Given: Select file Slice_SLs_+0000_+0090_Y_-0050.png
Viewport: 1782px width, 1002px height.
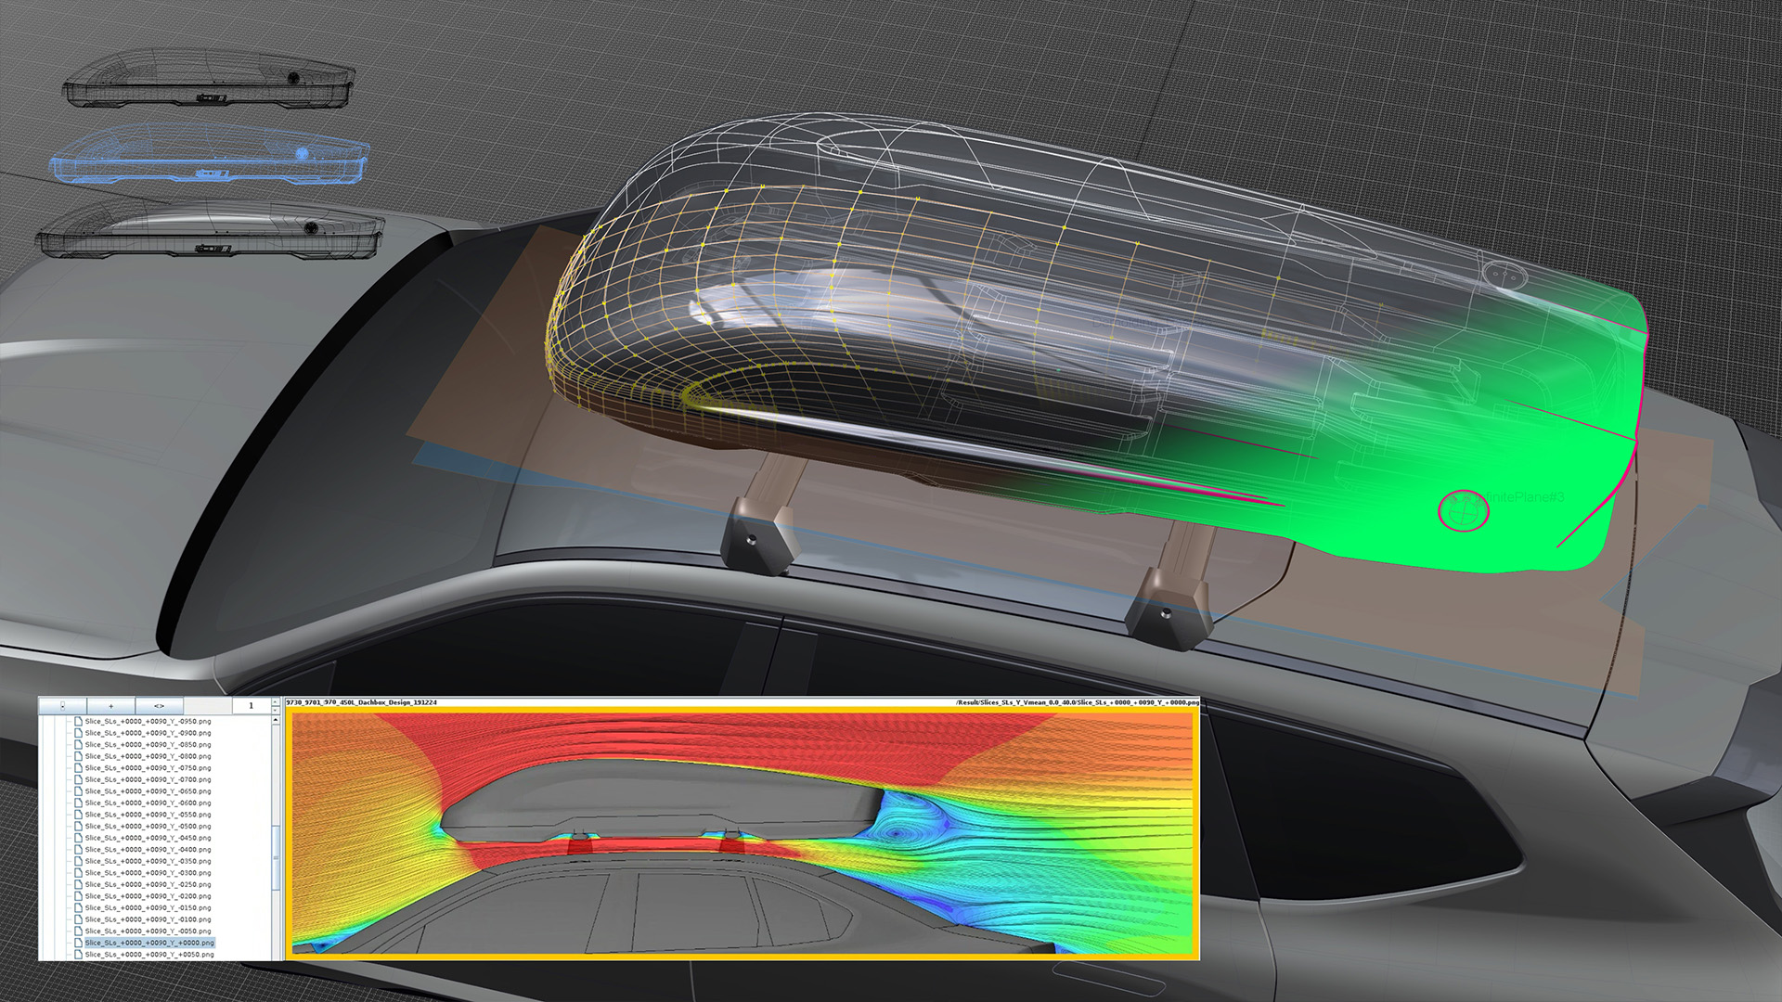Looking at the screenshot, I should coord(148,931).
